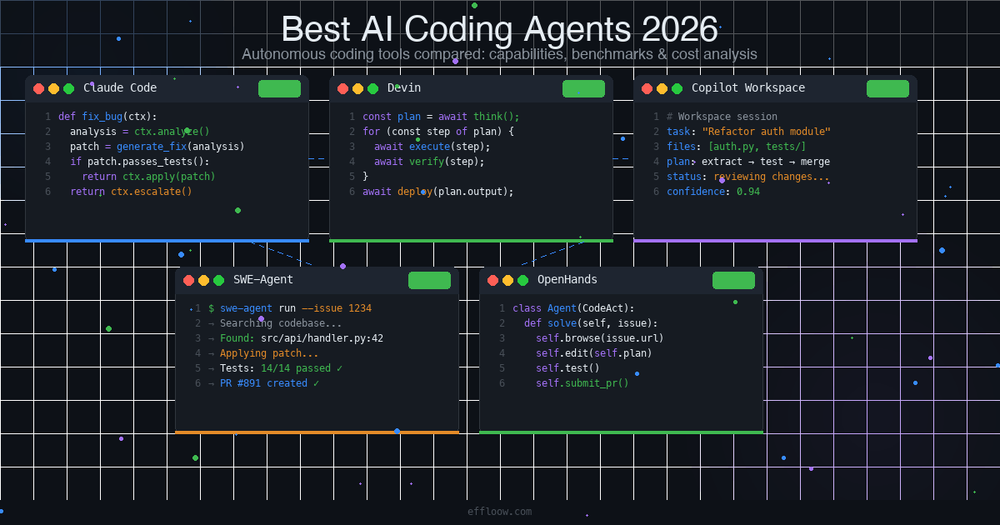The image size is (1000, 525).
Task: Click the red dot icon on SWE-Agent titlebar
Action: click(188, 280)
